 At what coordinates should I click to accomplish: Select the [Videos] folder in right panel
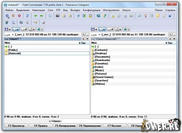click(134, 84)
